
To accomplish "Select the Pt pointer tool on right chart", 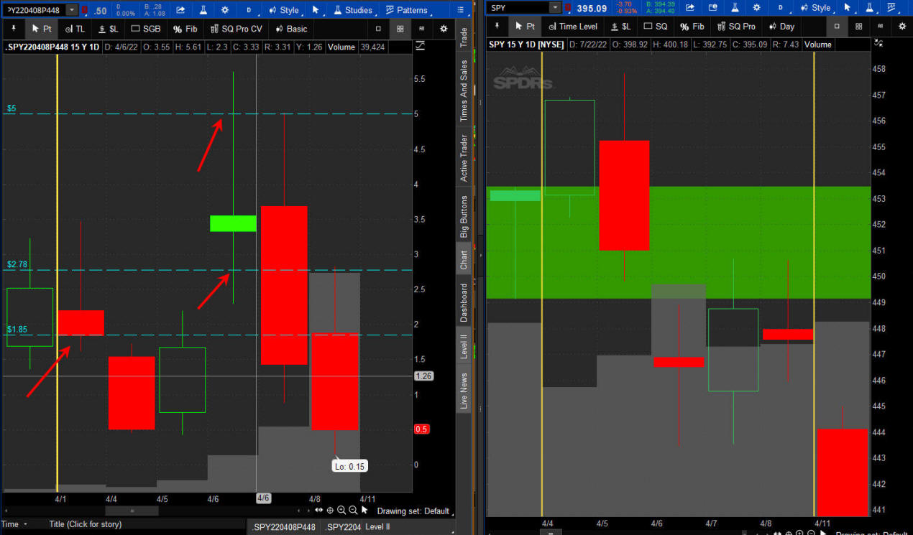I will tap(525, 26).
